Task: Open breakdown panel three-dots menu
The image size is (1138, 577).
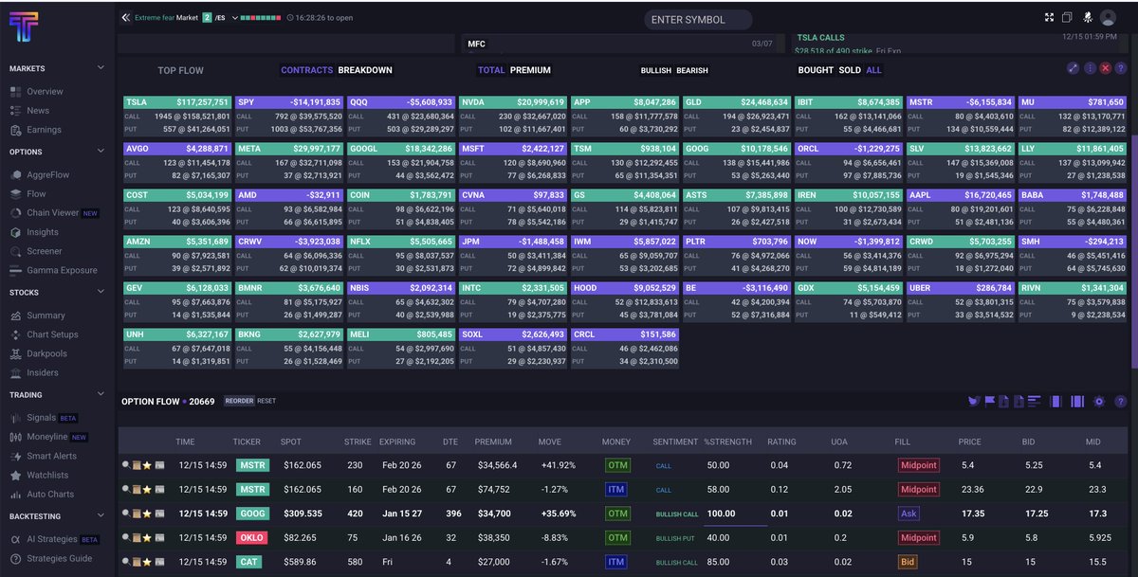Action: click(1090, 68)
